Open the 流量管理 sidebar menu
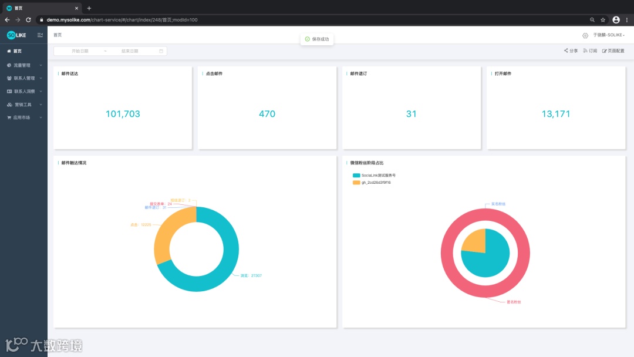 coord(23,65)
